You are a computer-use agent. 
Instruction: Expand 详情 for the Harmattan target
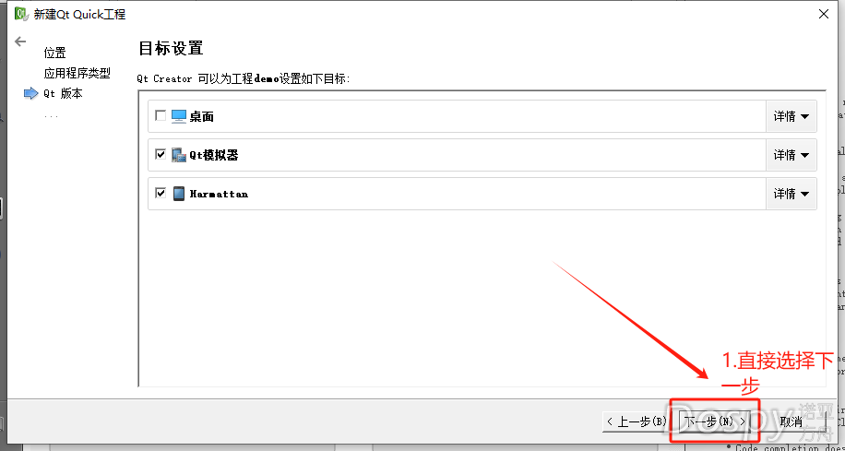pos(791,194)
